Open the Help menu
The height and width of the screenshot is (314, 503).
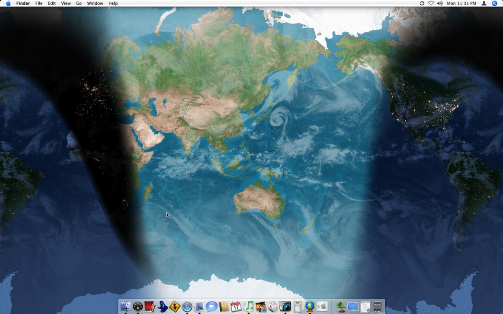[x=113, y=3]
